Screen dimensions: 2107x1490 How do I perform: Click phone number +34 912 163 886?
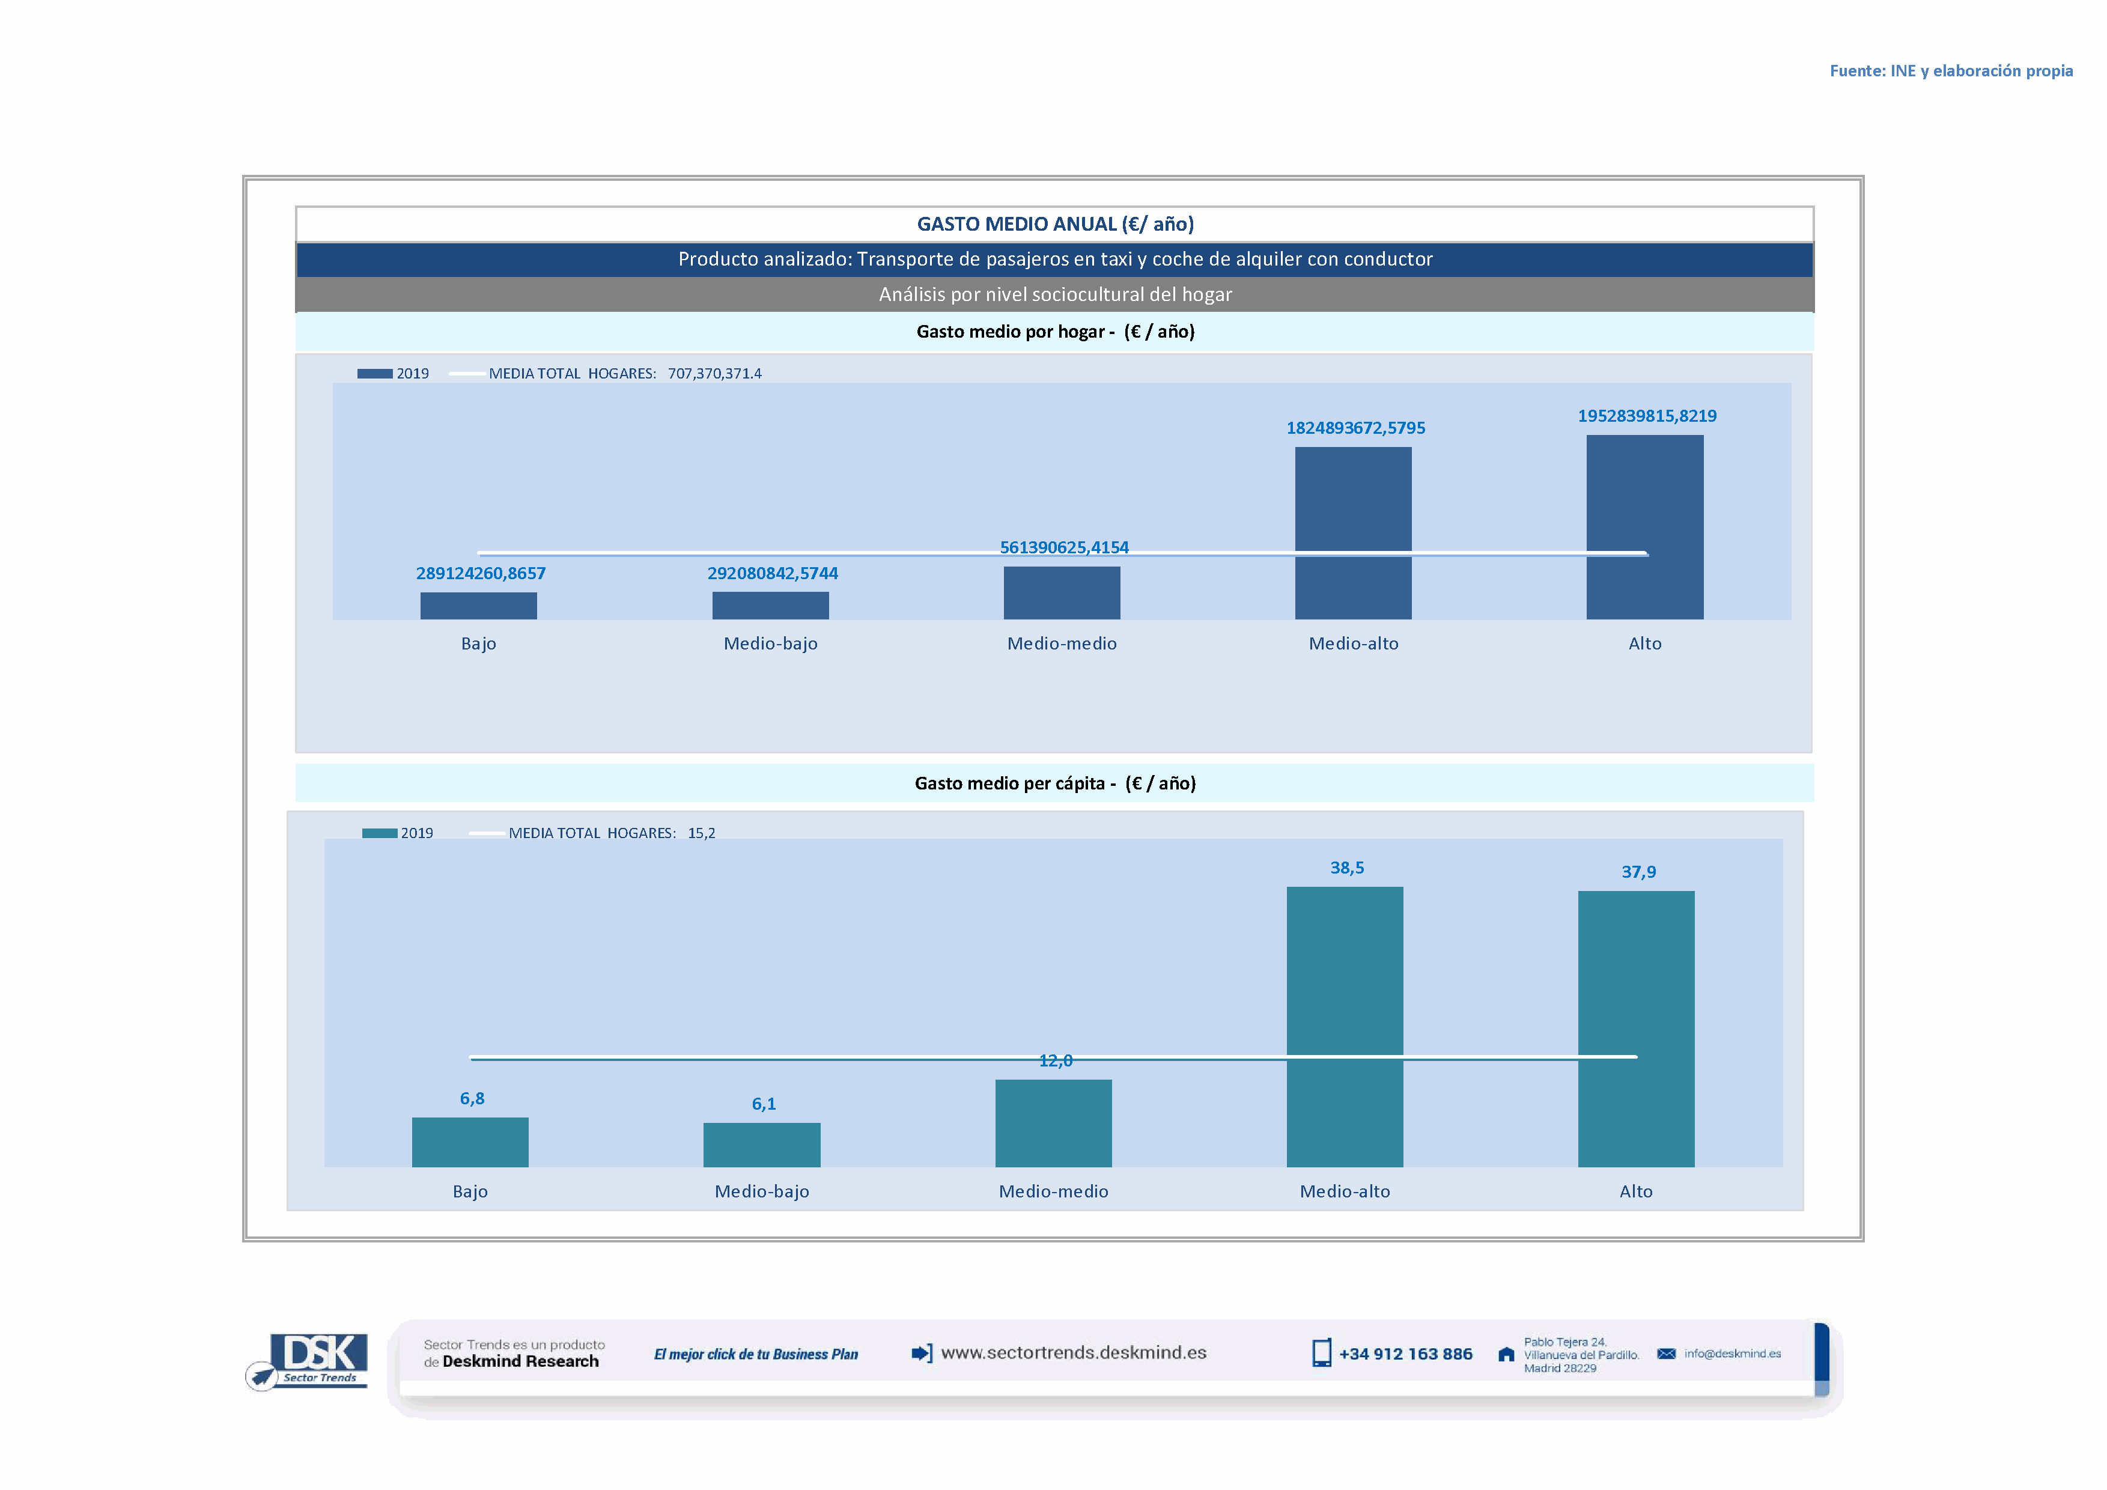pyautogui.click(x=1405, y=1354)
